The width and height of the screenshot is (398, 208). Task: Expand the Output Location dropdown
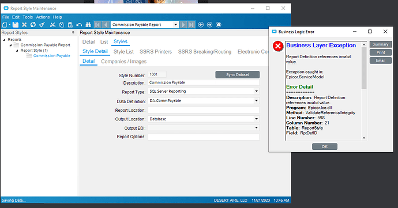256,119
